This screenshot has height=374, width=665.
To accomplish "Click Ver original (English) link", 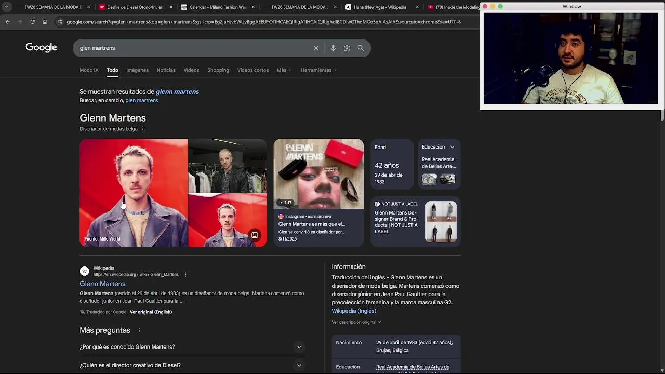I will (151, 312).
